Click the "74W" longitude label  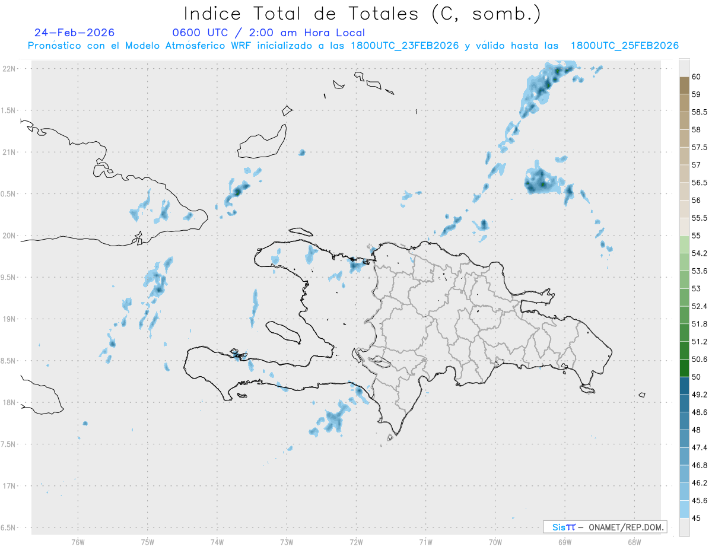click(217, 542)
